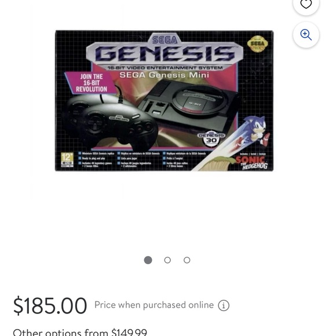Click Price when purchased online text
The height and width of the screenshot is (336, 336).
pyautogui.click(x=154, y=305)
